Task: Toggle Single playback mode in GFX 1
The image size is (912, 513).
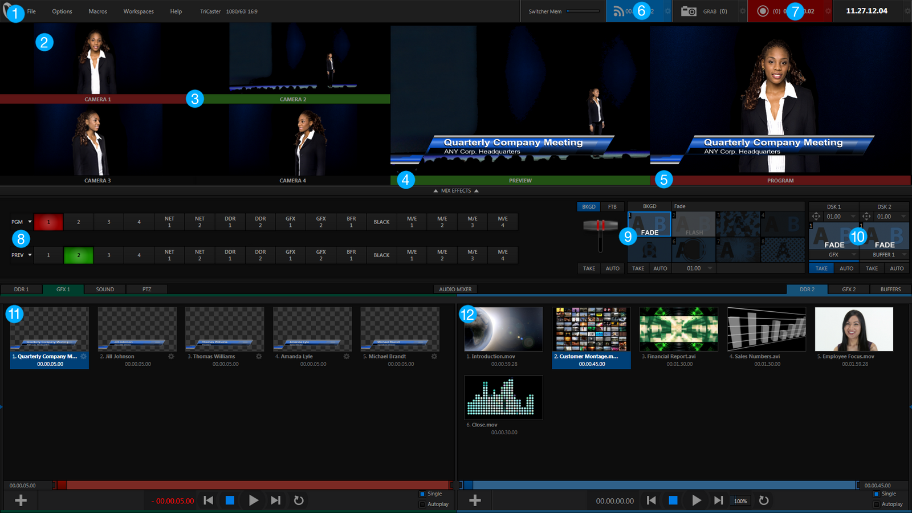Action: (422, 494)
